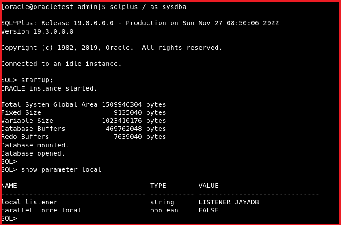The image size is (341, 225).
Task: Click the Variable Size value 1023410176
Action: tap(122, 121)
